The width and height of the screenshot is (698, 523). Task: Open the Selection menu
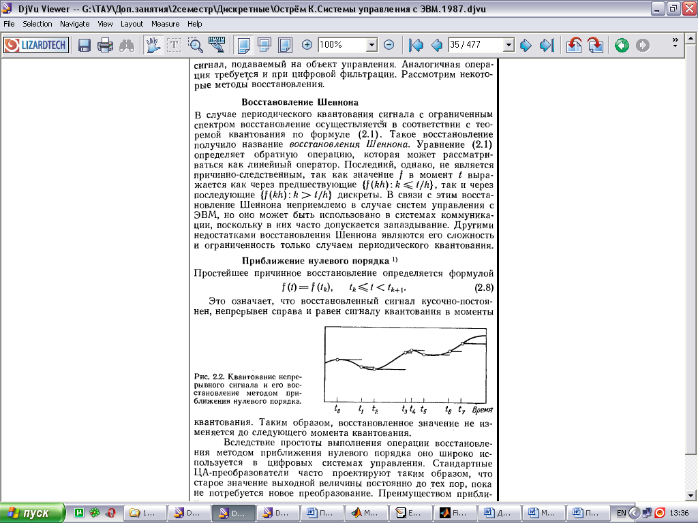click(37, 24)
